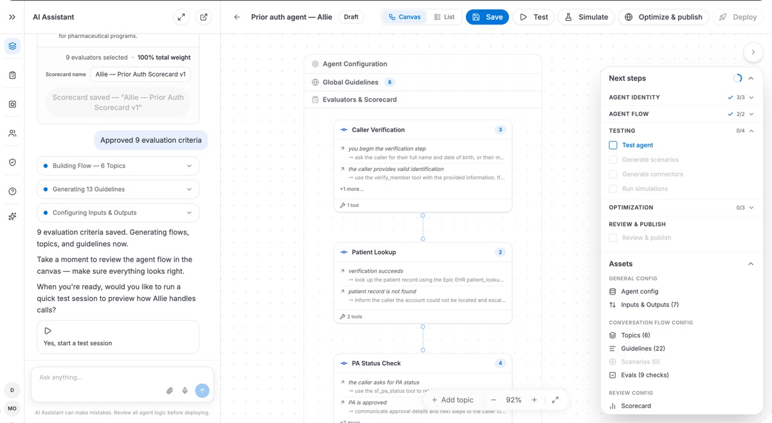The image size is (772, 423).
Task: Open the shield icon in left sidebar
Action: click(12, 163)
